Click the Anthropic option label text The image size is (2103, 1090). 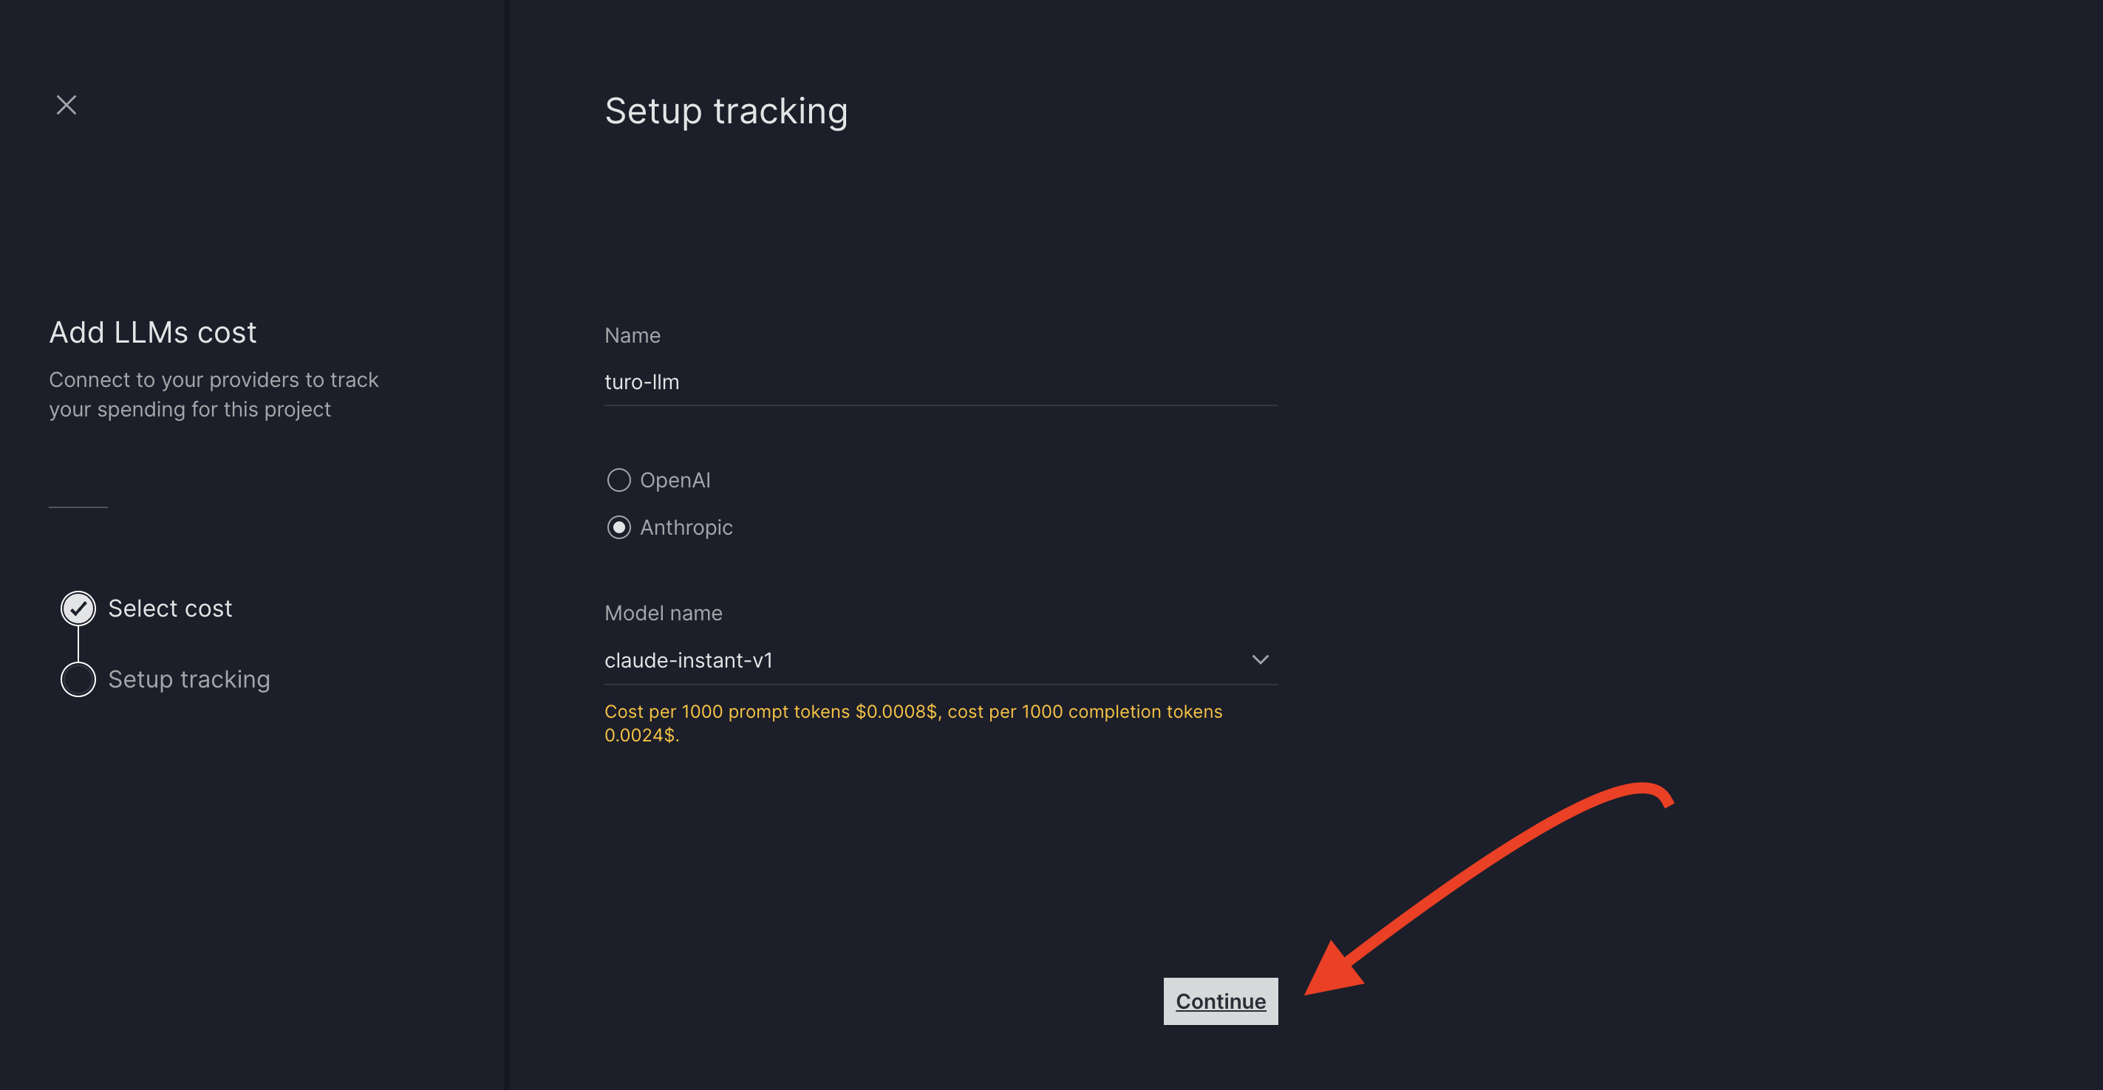click(686, 528)
